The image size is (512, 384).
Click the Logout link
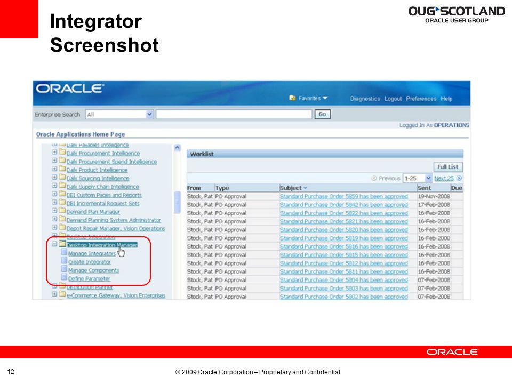(x=393, y=99)
